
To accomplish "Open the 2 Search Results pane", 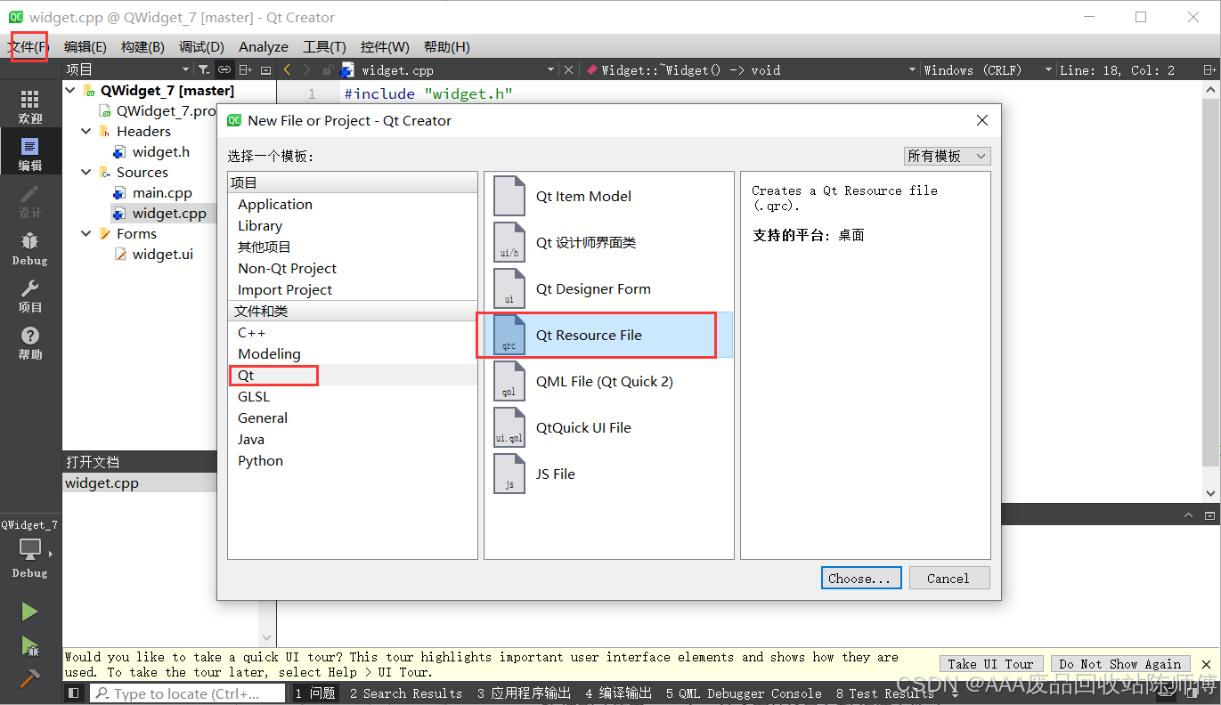I will (406, 693).
